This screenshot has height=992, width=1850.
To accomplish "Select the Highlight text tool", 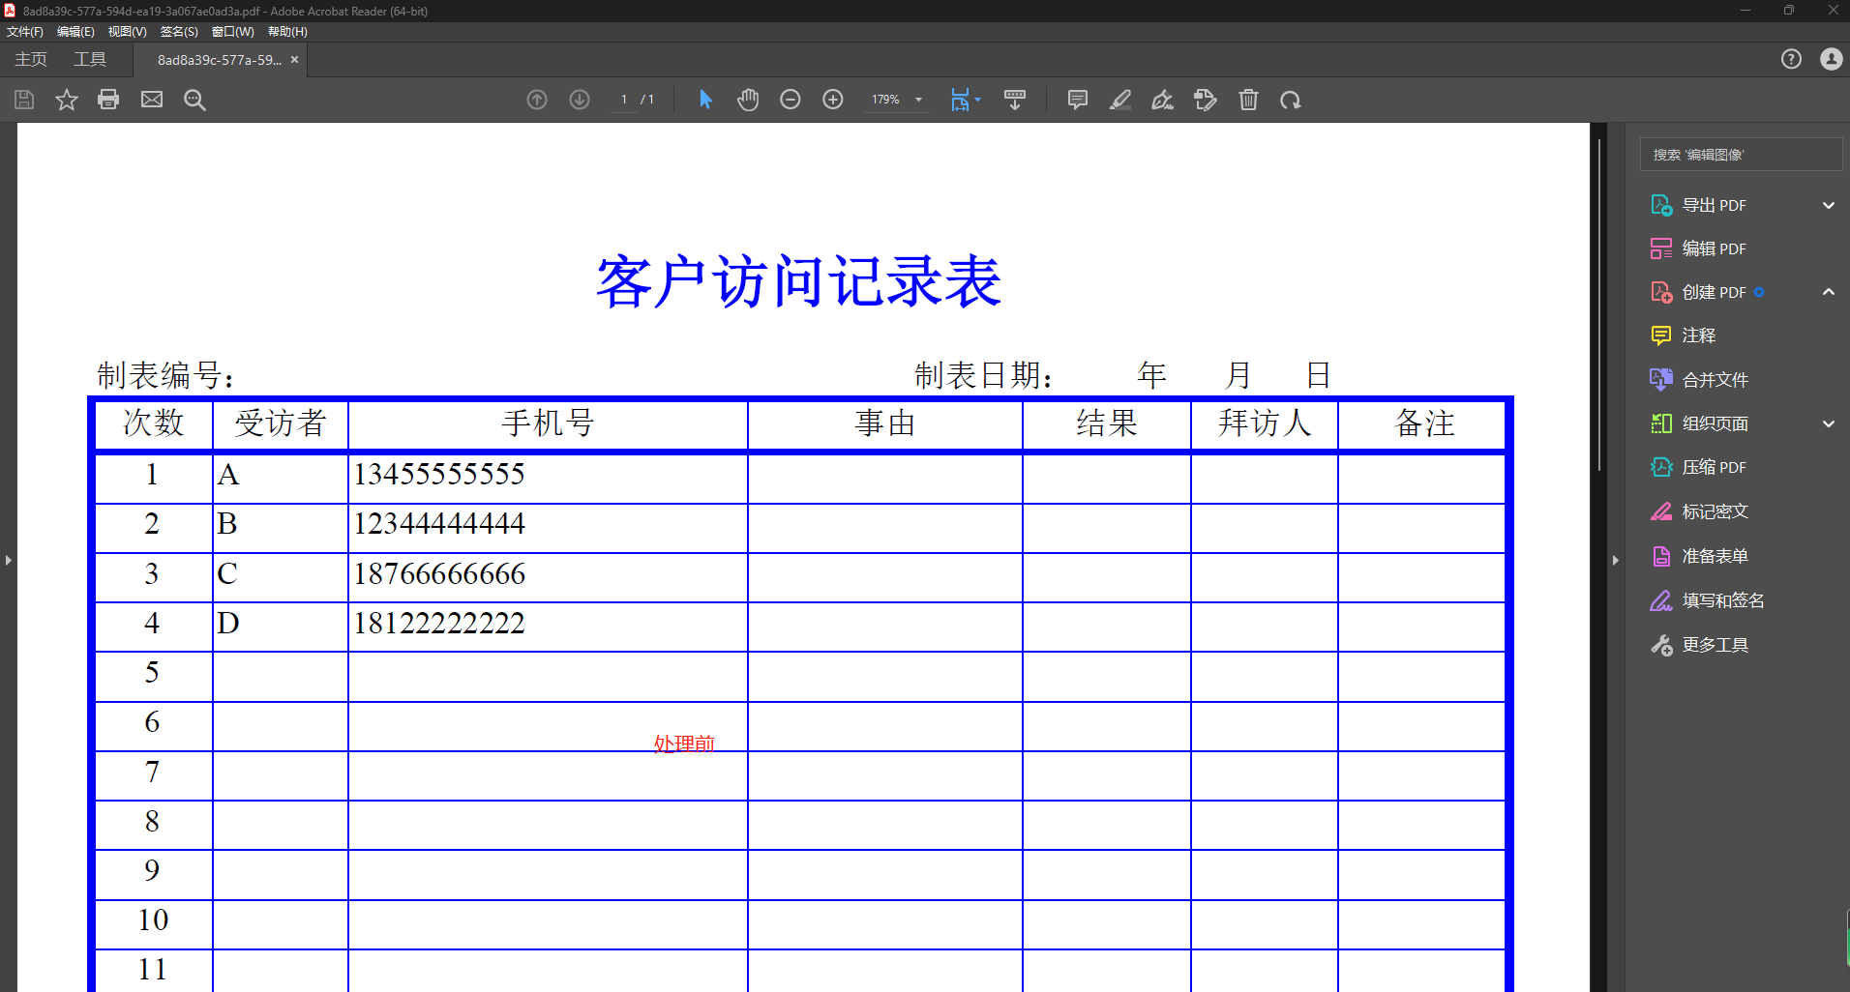I will click(x=1120, y=99).
